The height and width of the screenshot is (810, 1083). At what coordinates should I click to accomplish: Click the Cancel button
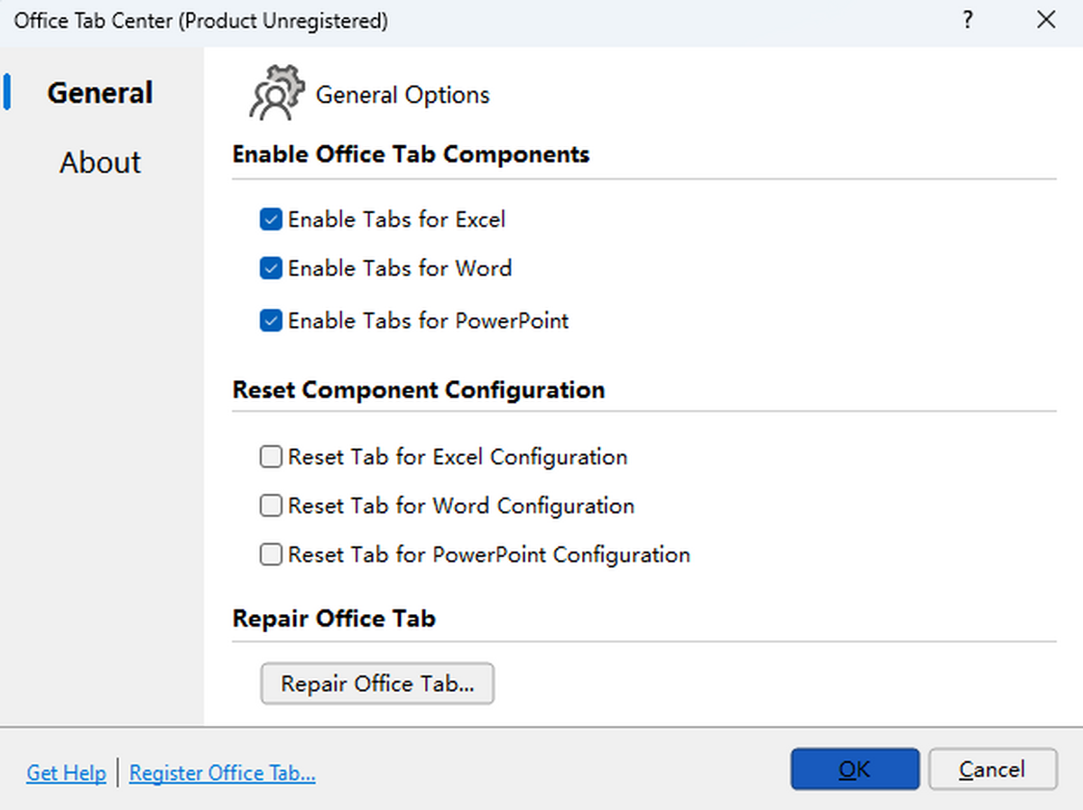pyautogui.click(x=992, y=769)
